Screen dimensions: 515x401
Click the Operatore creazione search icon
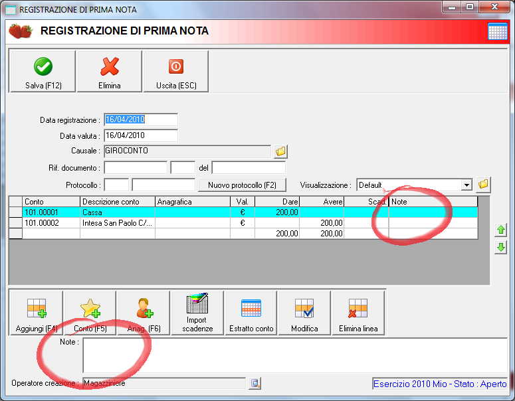coord(255,383)
